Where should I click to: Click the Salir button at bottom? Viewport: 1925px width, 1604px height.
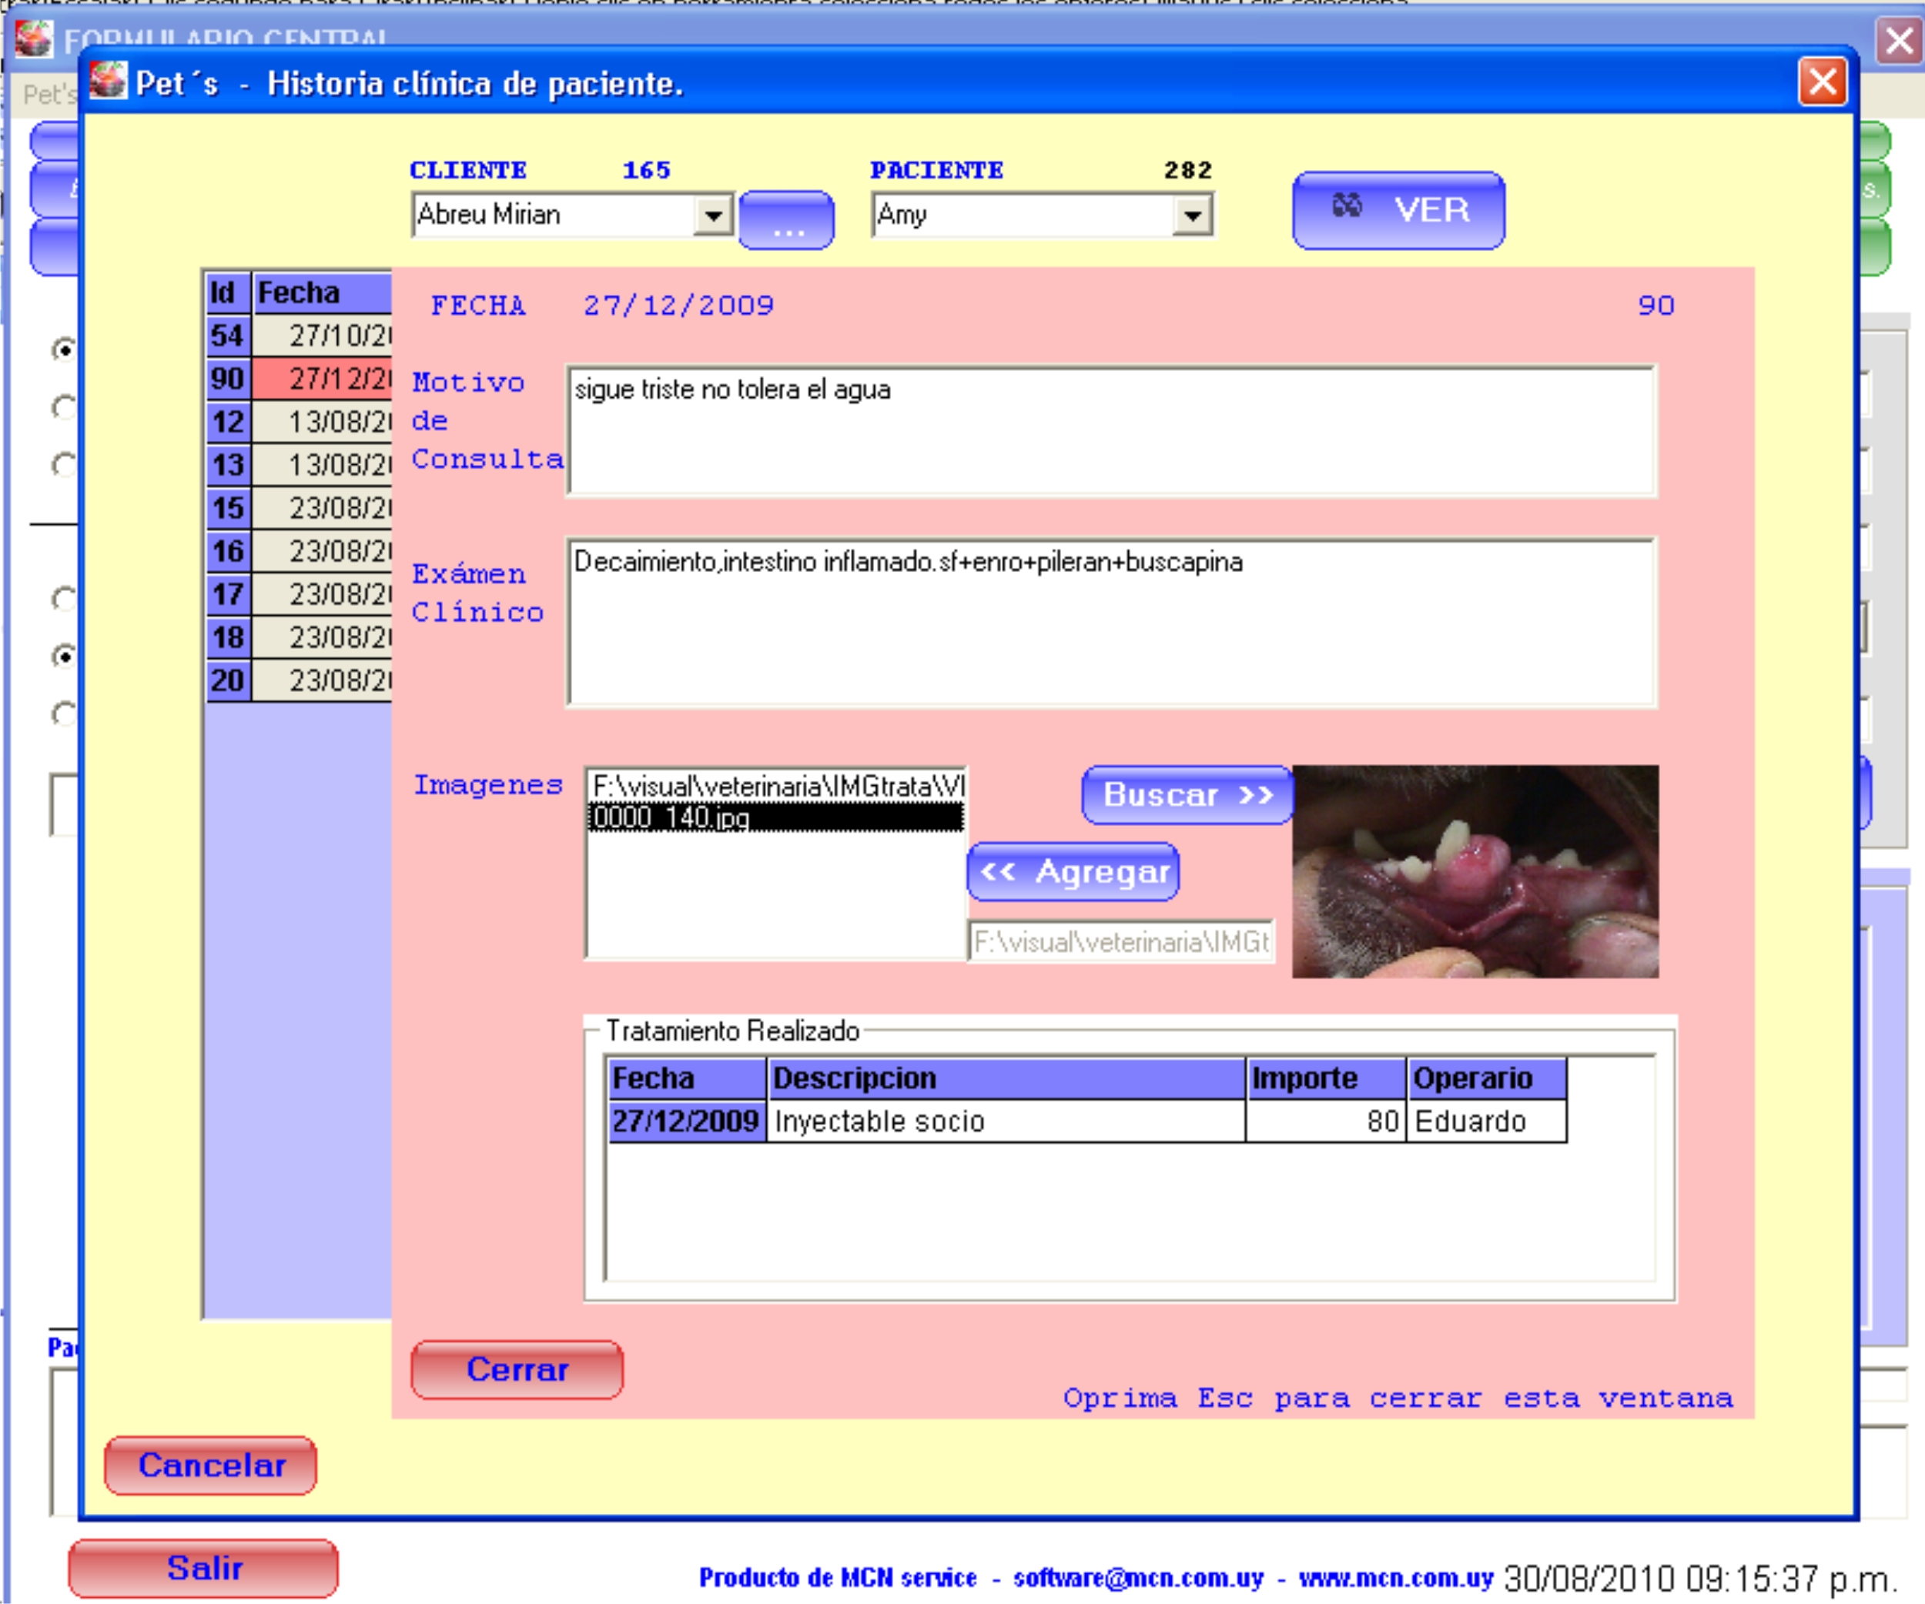203,1567
